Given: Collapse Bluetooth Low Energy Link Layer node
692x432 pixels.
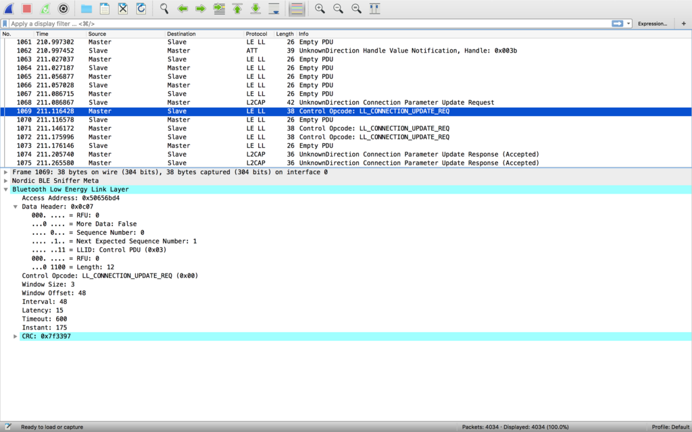Looking at the screenshot, I should pos(5,190).
